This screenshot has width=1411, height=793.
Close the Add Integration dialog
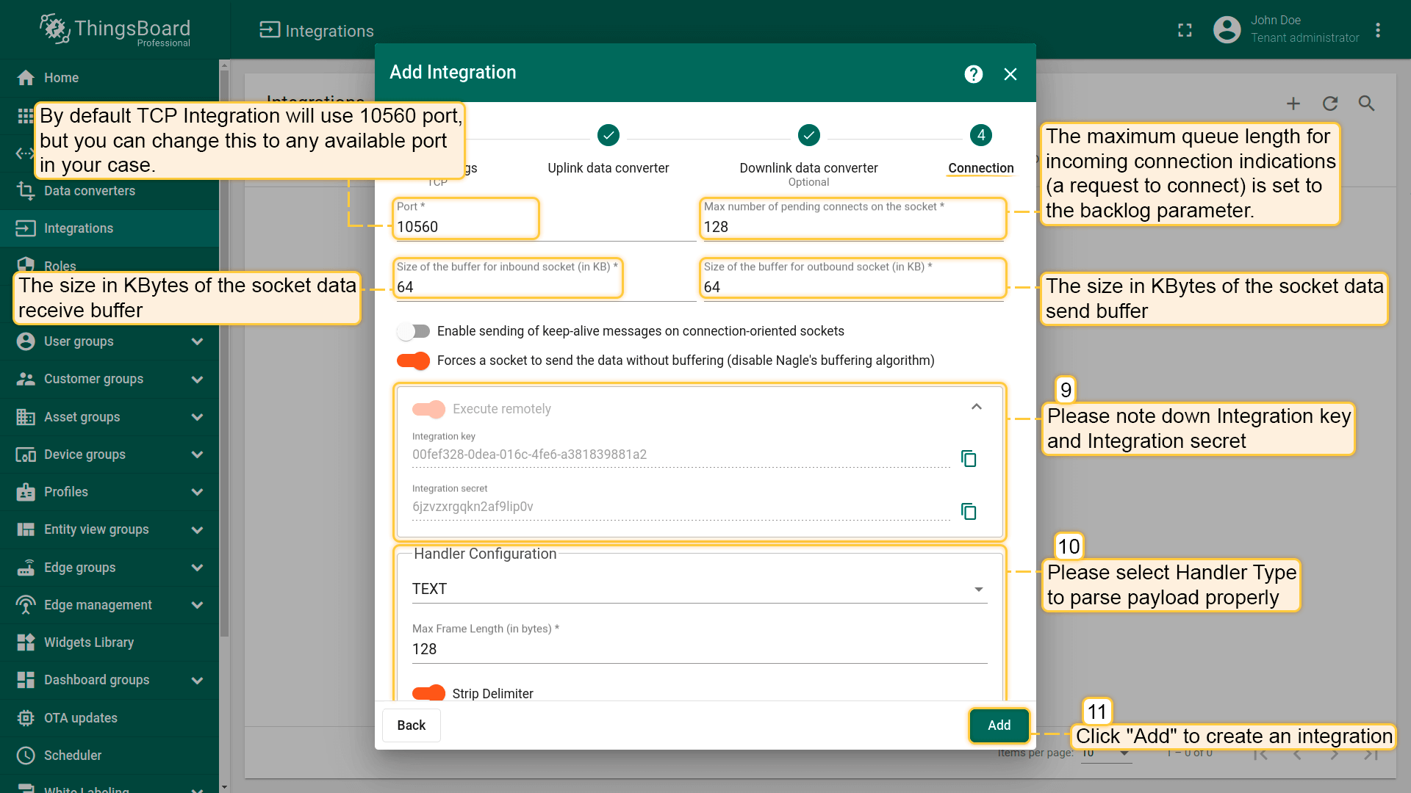coord(1010,74)
